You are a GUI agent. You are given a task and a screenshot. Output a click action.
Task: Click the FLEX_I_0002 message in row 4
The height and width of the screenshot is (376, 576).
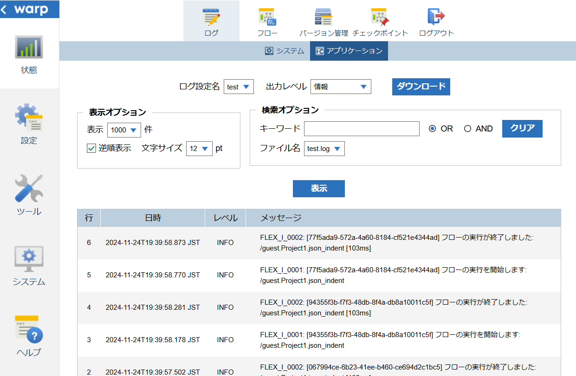coord(394,307)
